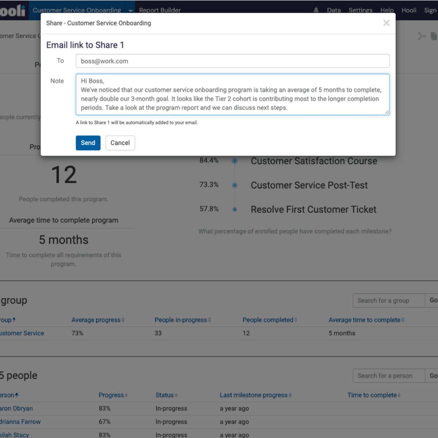The width and height of the screenshot is (438, 438).
Task: Click the milestone dot beside Customer Satisfaction Course
Action: click(235, 161)
